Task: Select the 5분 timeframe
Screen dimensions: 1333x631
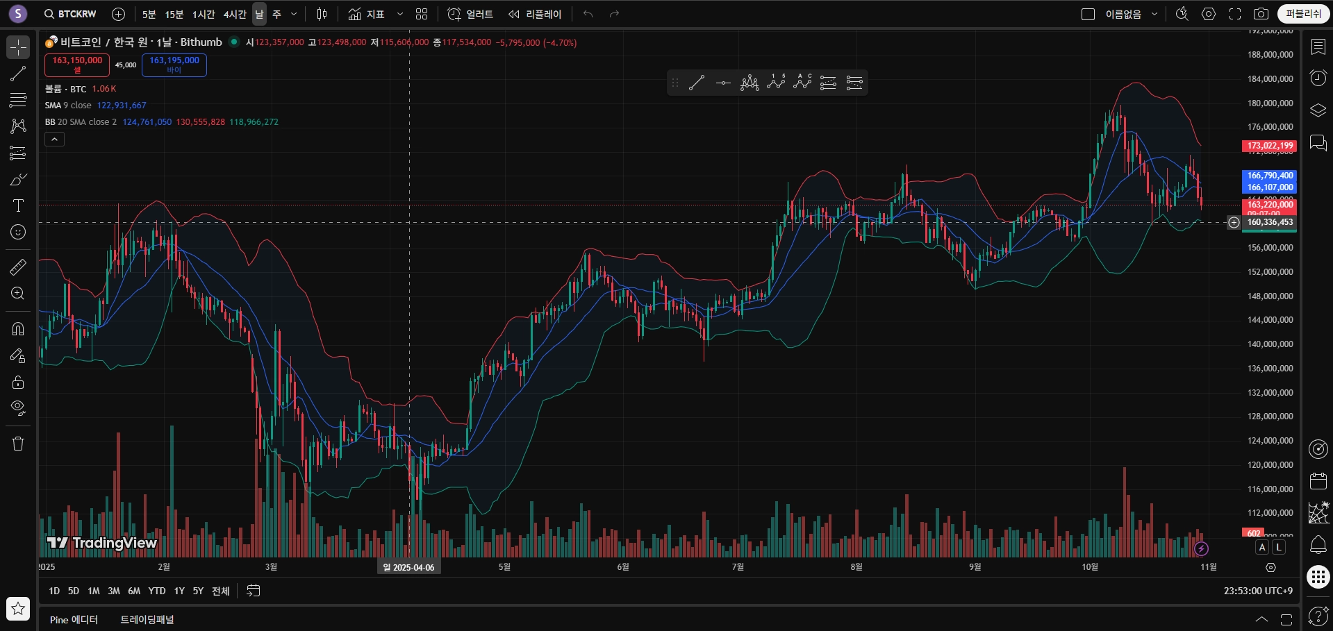Action: coord(149,14)
